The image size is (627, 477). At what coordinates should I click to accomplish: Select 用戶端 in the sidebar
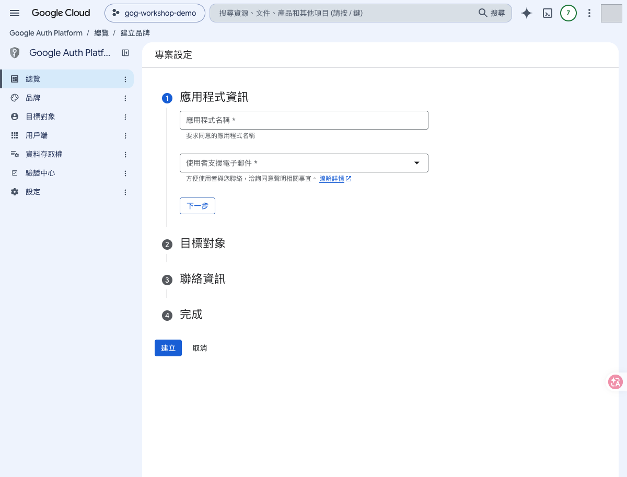click(x=67, y=135)
